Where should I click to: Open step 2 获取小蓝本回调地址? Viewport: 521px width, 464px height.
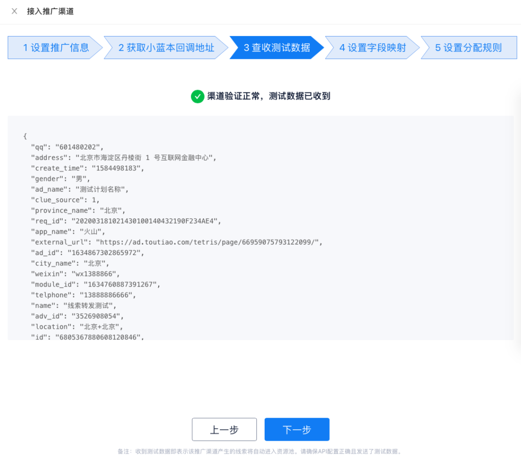166,48
